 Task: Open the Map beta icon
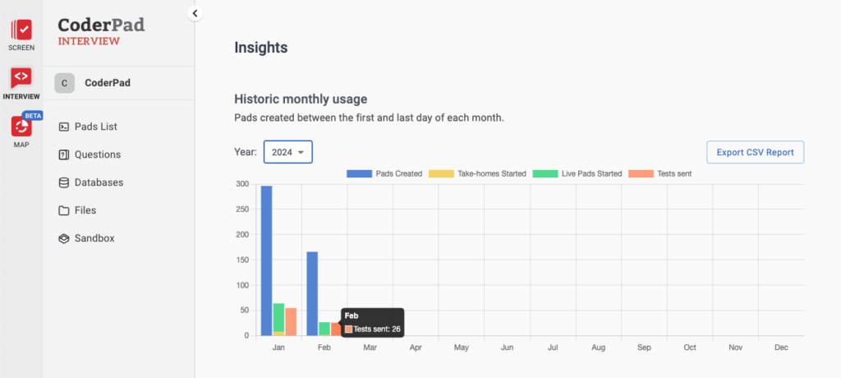[x=21, y=127]
